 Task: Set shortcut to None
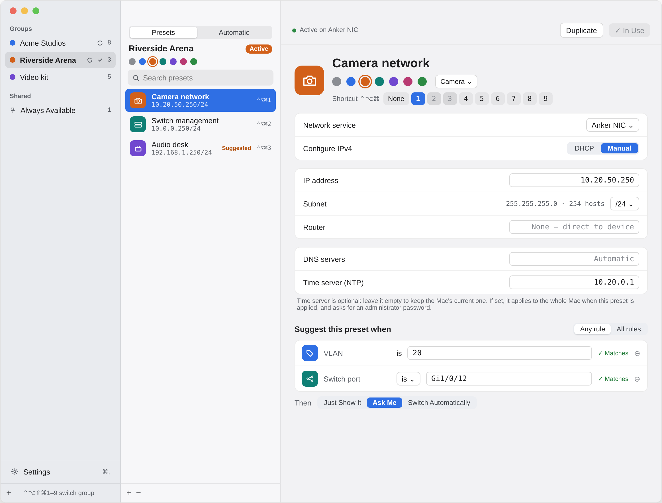click(x=396, y=99)
